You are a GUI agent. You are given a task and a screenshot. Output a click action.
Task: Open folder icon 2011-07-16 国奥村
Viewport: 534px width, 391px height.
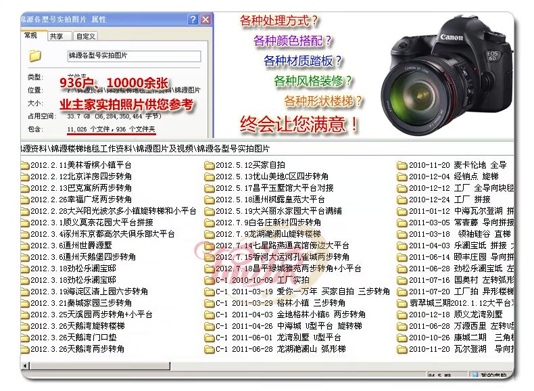coord(402,281)
